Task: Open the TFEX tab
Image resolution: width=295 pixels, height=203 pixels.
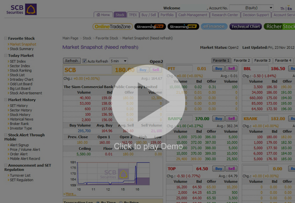Action: pos(133,15)
